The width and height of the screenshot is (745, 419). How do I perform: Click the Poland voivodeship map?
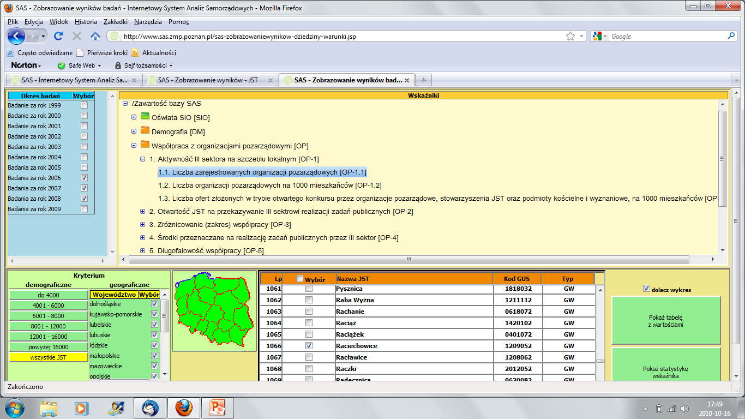214,311
